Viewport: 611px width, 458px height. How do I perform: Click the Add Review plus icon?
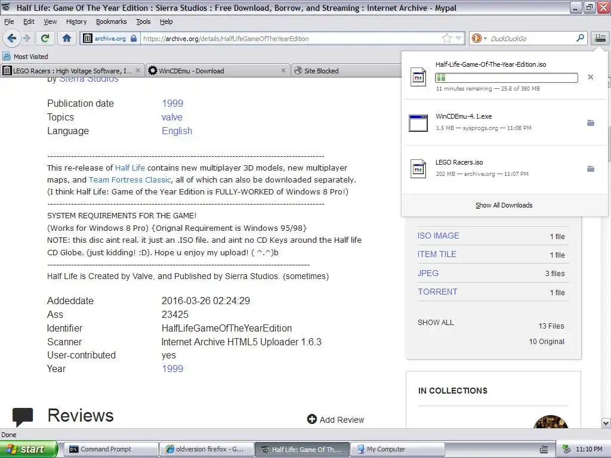pos(311,419)
